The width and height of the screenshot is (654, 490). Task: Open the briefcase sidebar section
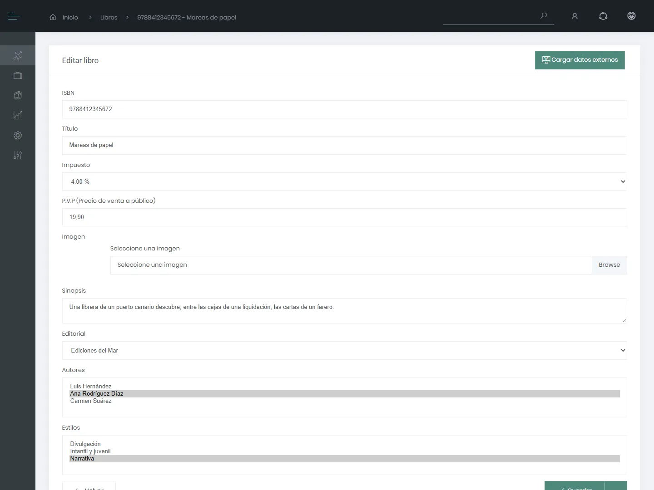(18, 76)
